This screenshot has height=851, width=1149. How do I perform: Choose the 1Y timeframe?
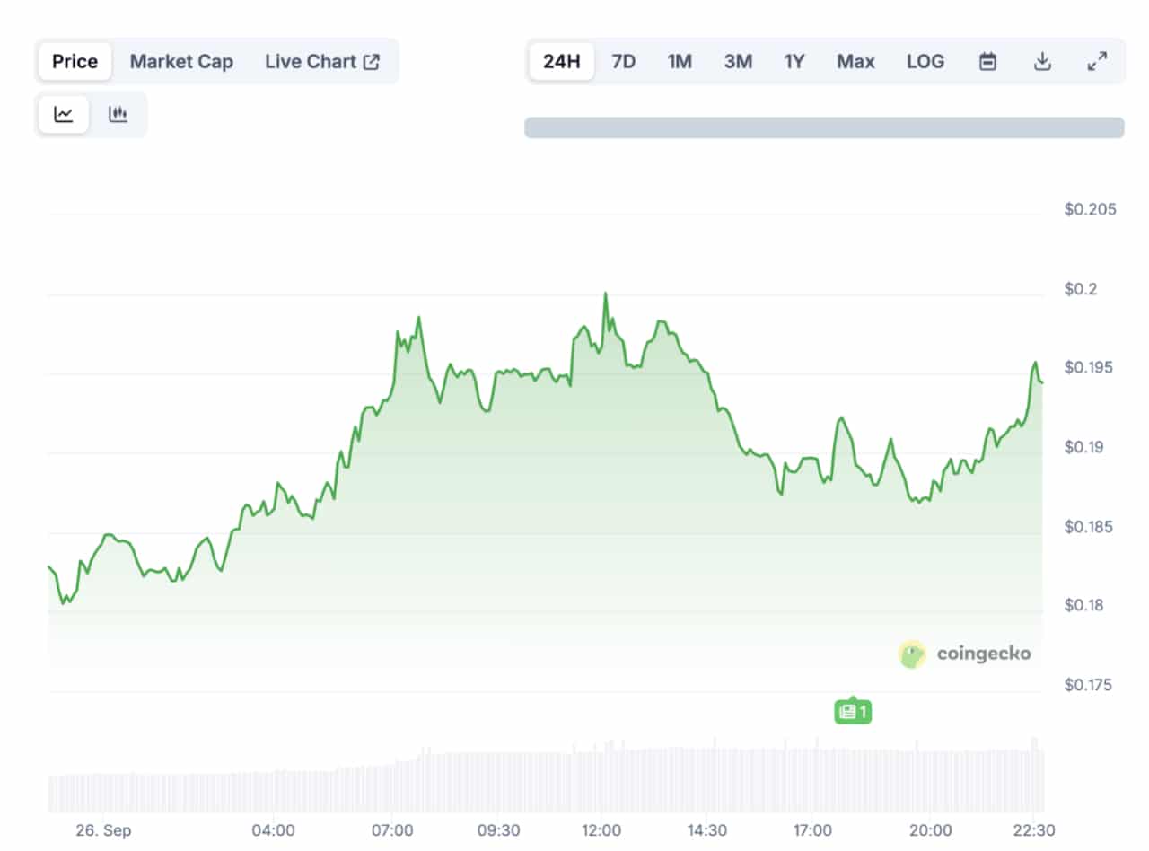(x=794, y=61)
